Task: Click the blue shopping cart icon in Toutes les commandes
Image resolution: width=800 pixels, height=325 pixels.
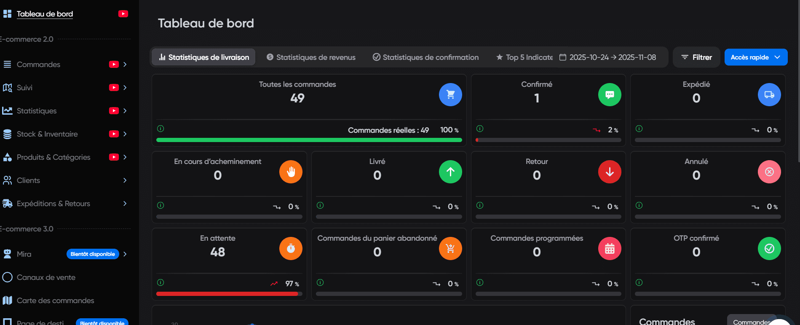Action: click(450, 95)
